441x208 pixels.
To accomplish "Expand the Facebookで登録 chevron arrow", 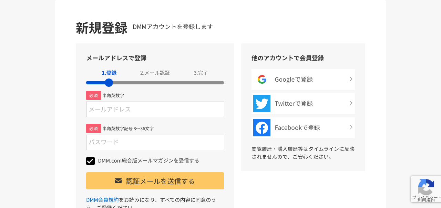I will [x=351, y=127].
